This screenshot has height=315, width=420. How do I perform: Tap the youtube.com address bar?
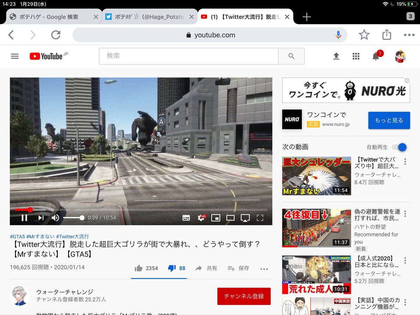[210, 35]
